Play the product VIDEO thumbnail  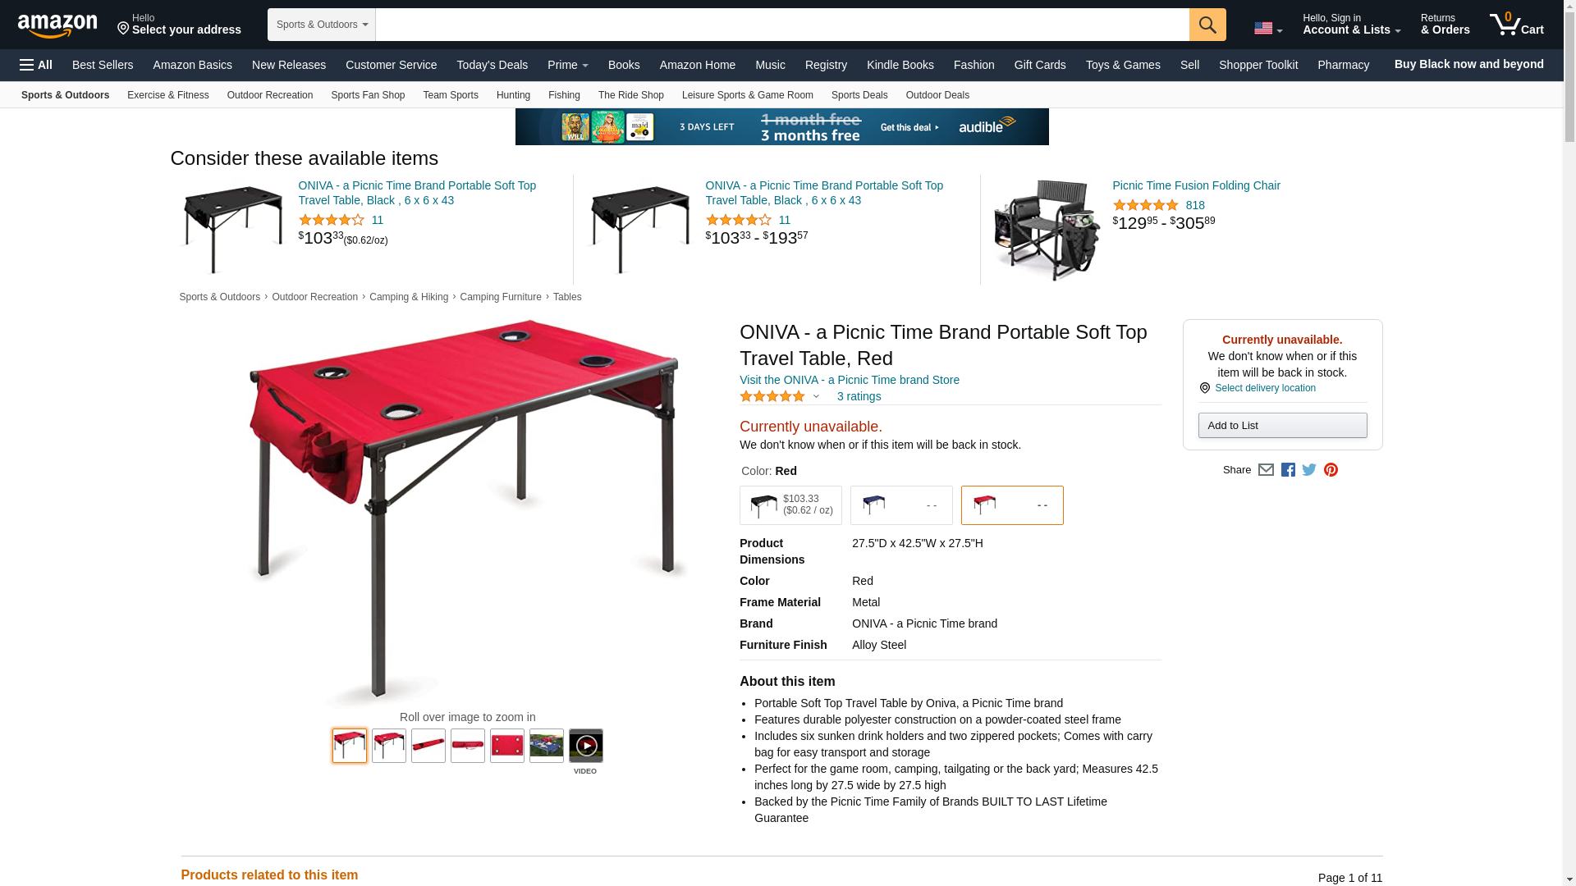coord(586,746)
